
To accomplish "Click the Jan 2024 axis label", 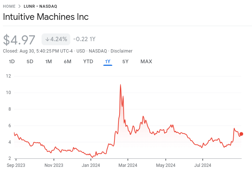I will coord(90,165).
